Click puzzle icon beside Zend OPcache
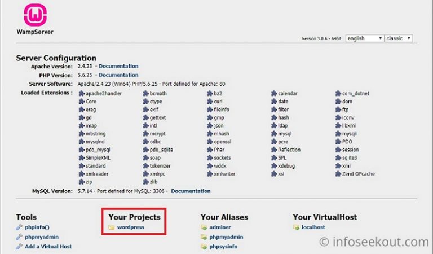 click(338, 174)
